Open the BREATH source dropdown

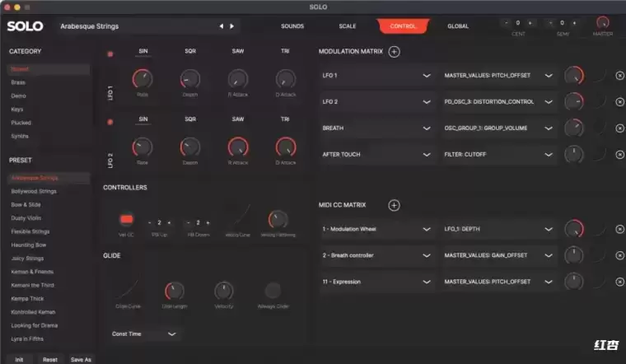point(376,128)
